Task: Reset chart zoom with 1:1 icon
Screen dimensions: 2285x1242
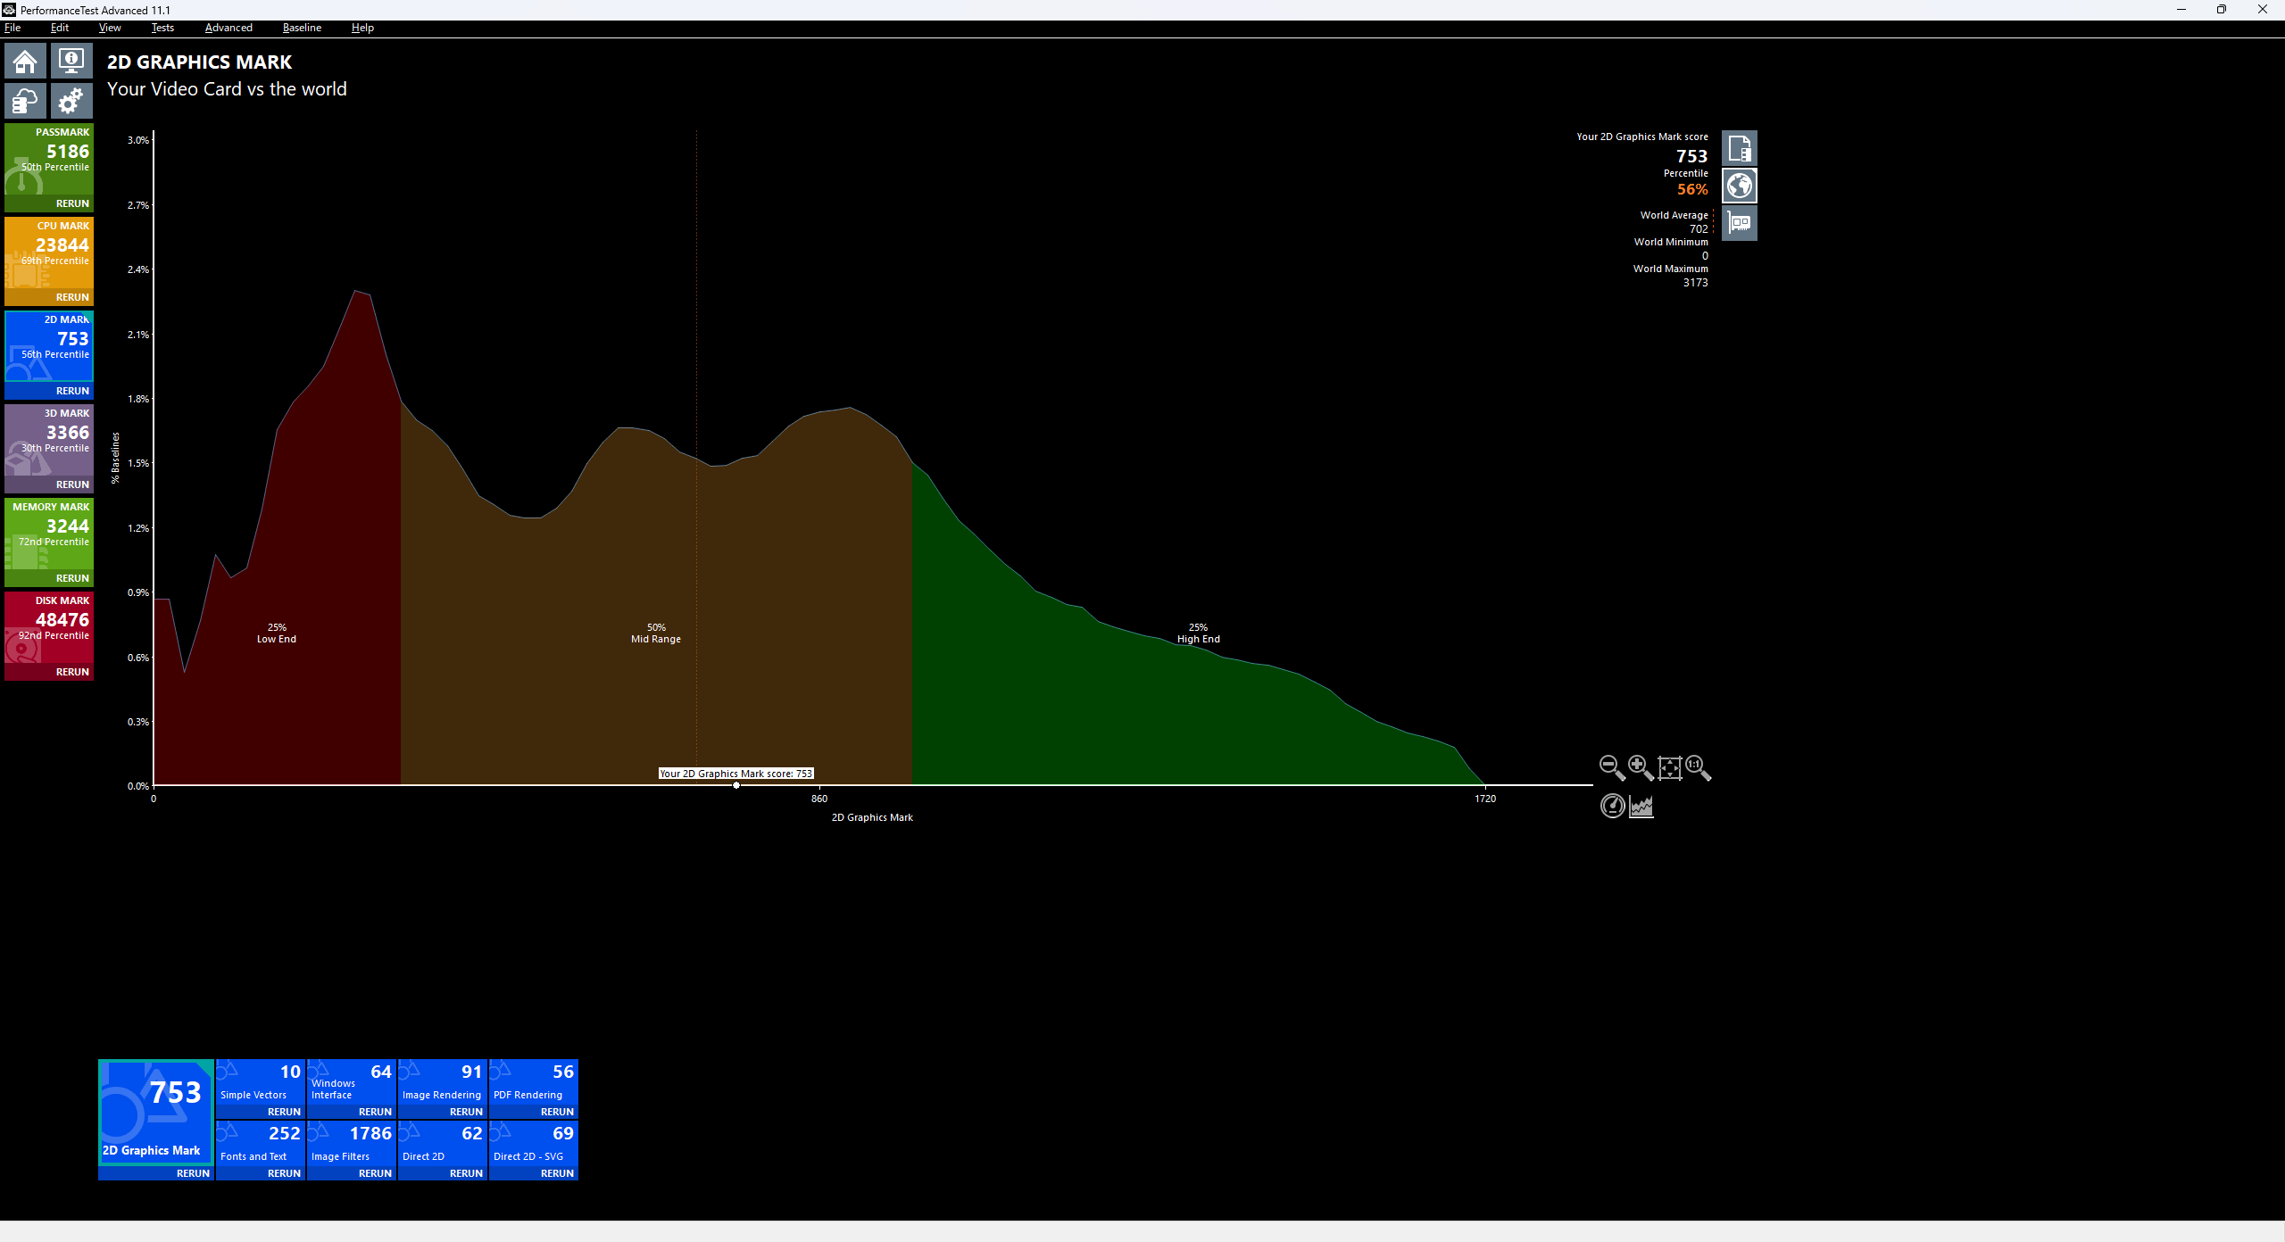Action: coord(1698,767)
